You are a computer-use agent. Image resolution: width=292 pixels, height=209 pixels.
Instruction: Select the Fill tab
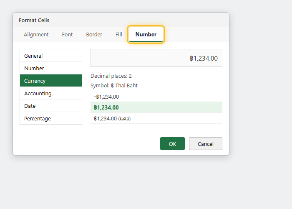point(118,35)
